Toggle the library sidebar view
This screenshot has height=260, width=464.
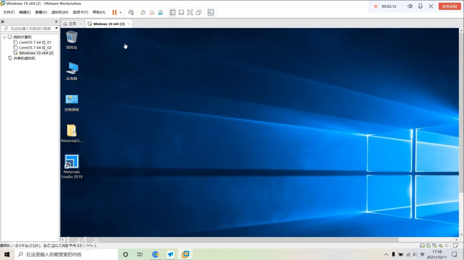[x=173, y=12]
